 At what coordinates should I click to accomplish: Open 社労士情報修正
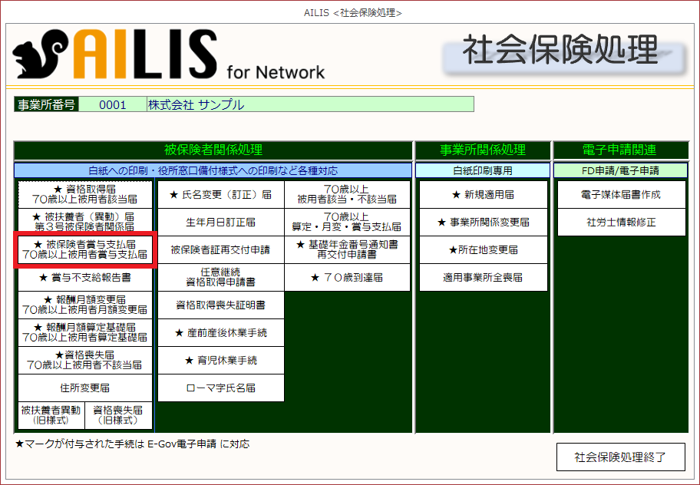(x=621, y=223)
